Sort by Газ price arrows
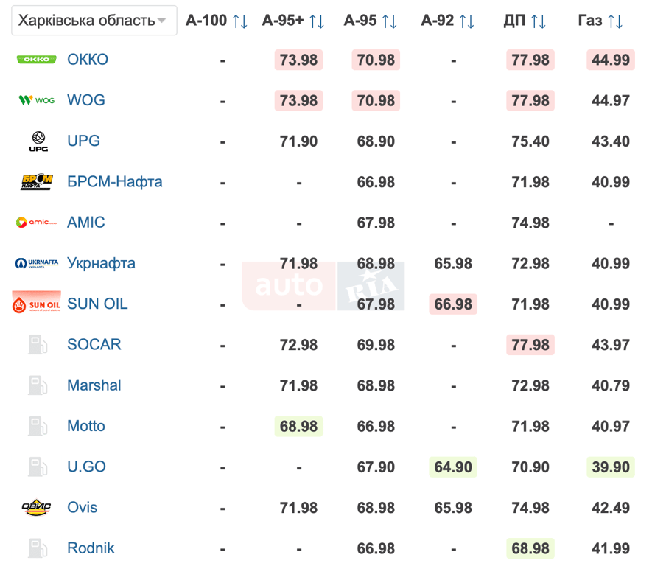The width and height of the screenshot is (666, 566). tap(615, 21)
